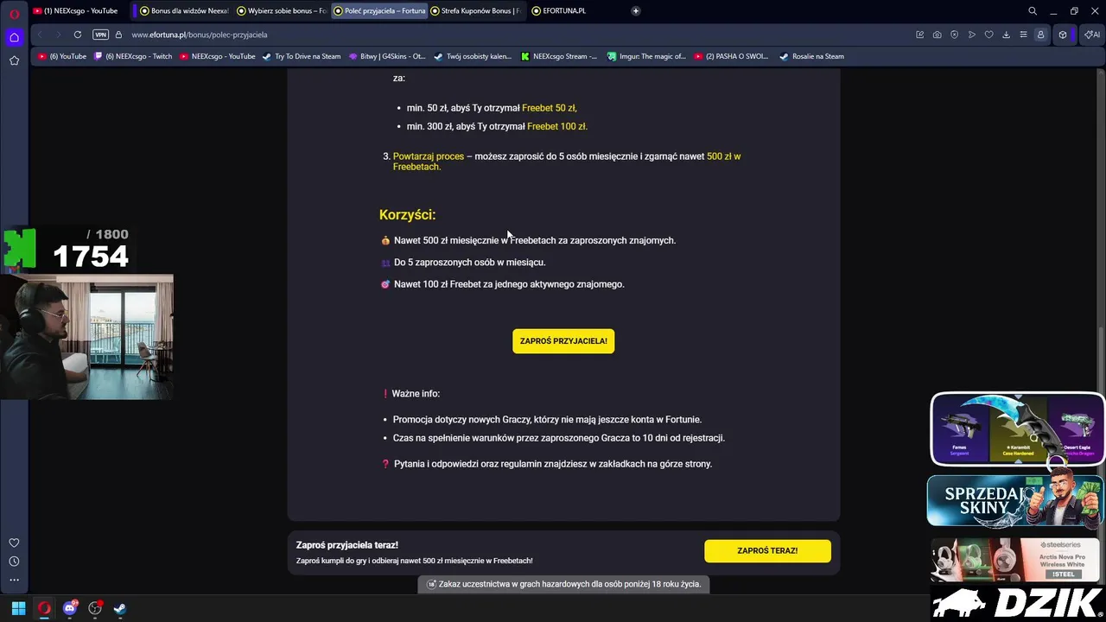Click the Freebet 100 zł. text

556,126
